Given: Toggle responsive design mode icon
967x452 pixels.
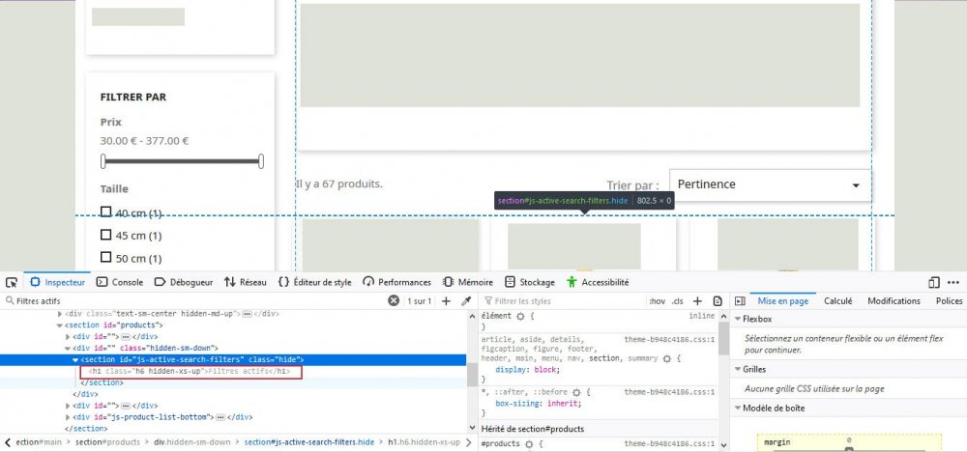Looking at the screenshot, I should 934,282.
